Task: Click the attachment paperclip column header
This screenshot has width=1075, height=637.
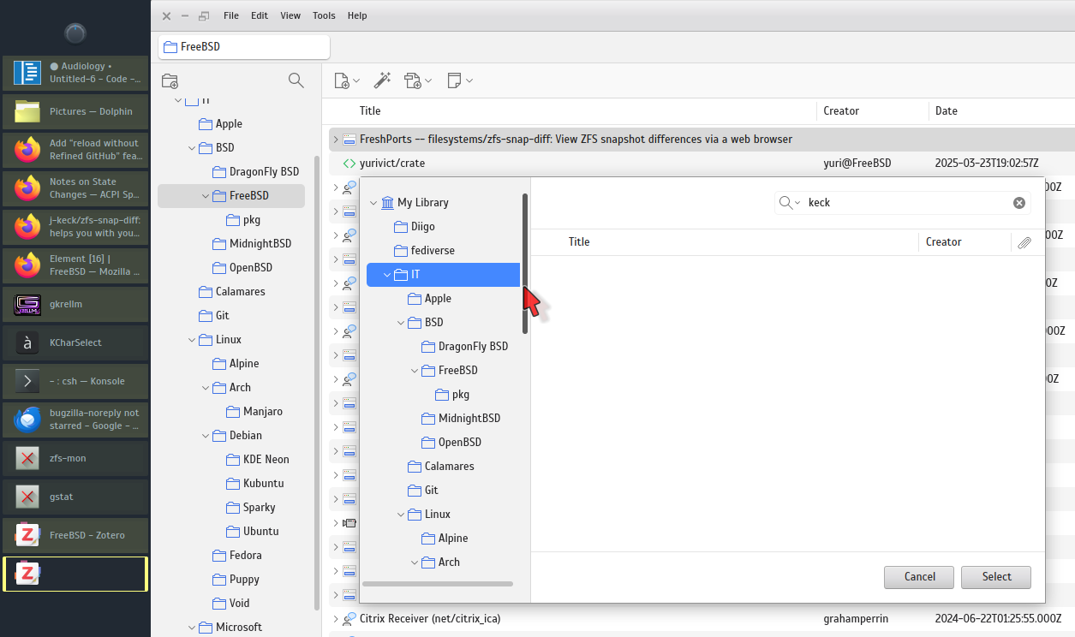Action: pos(1024,242)
